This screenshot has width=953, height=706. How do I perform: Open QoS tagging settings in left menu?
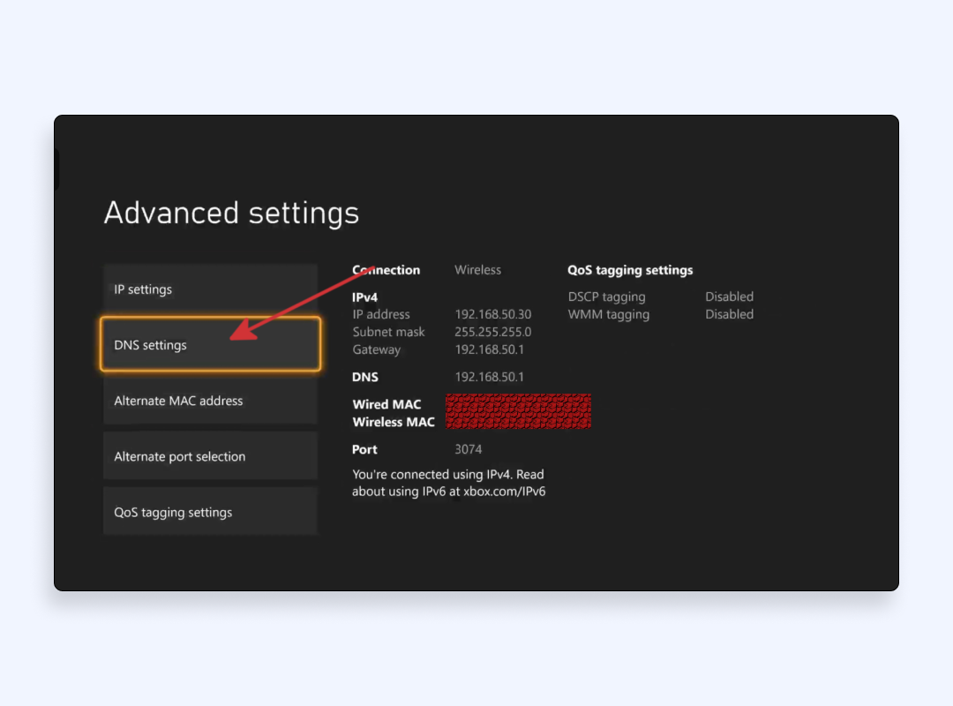(x=209, y=512)
